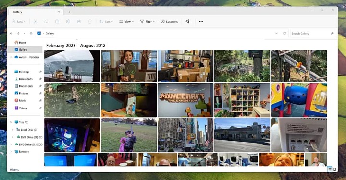The height and width of the screenshot is (180, 346).
Task: Open the Filter dropdown
Action: pyautogui.click(x=147, y=22)
